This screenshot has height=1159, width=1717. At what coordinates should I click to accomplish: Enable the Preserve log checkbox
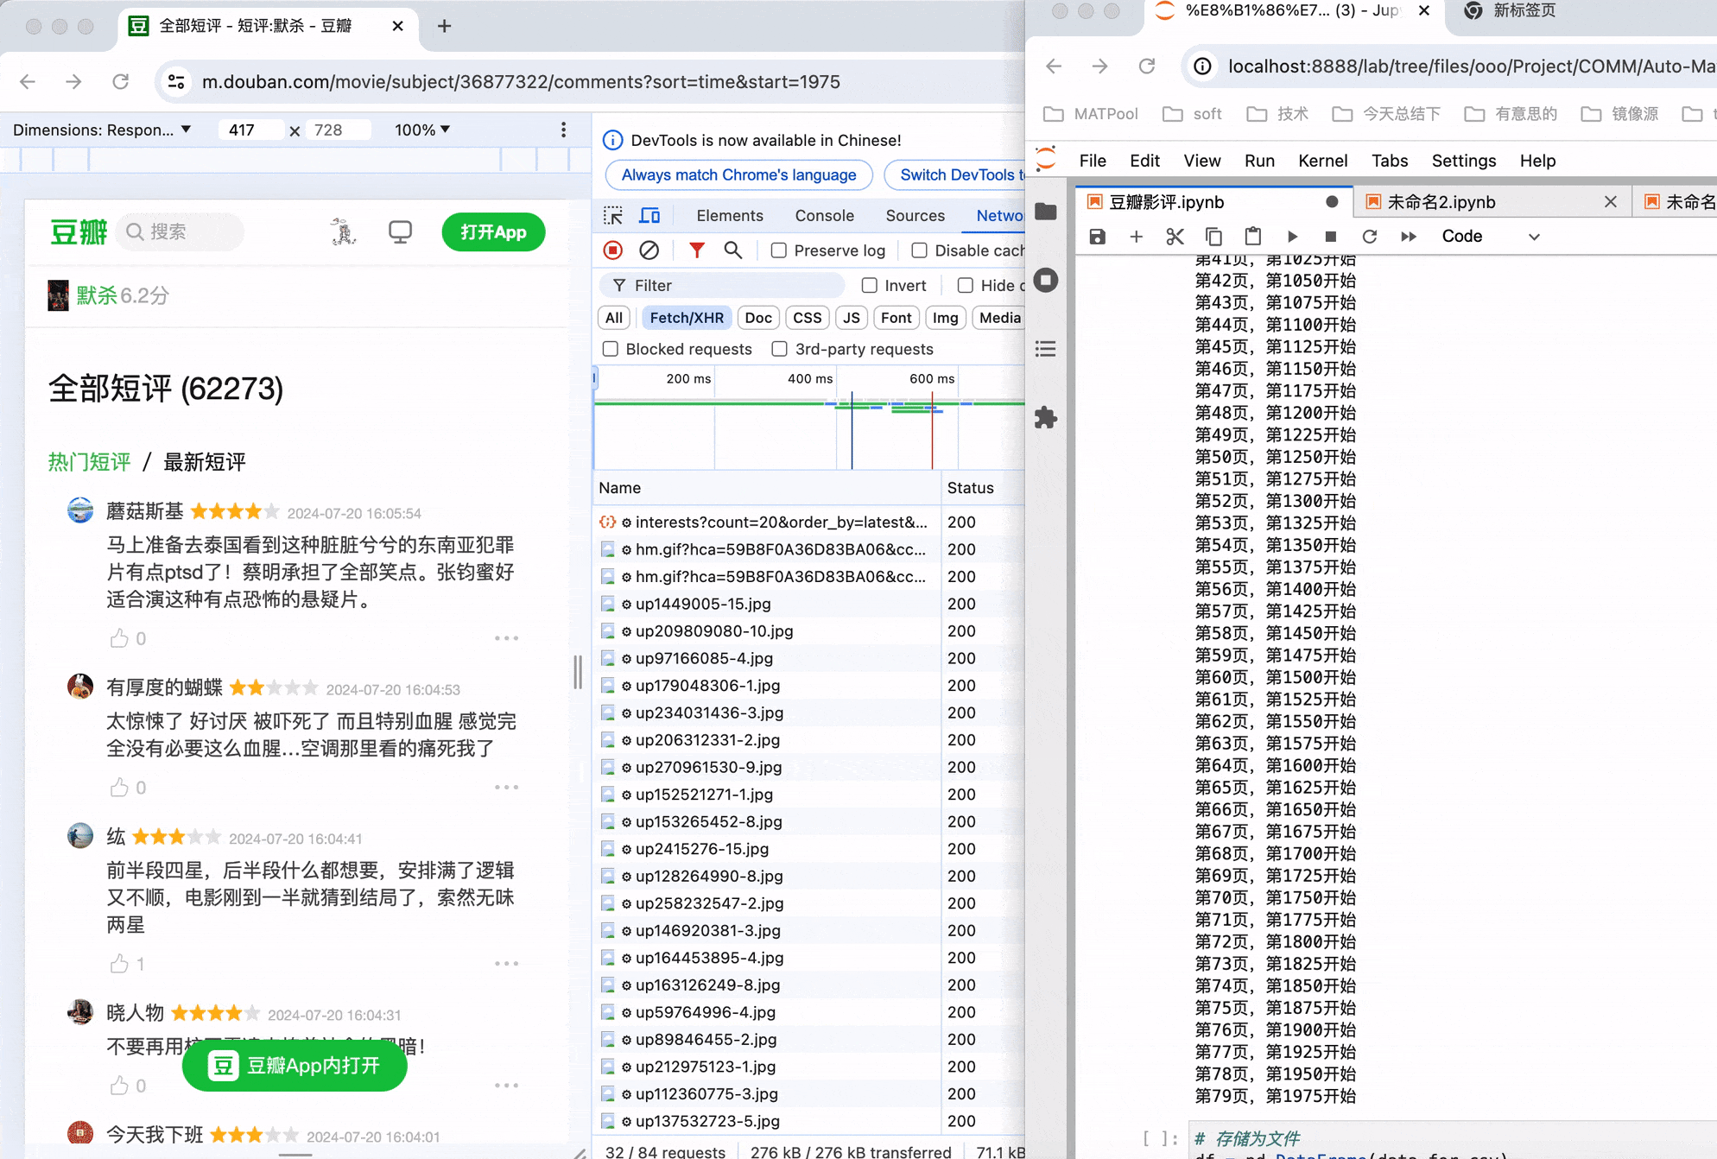pos(779,250)
